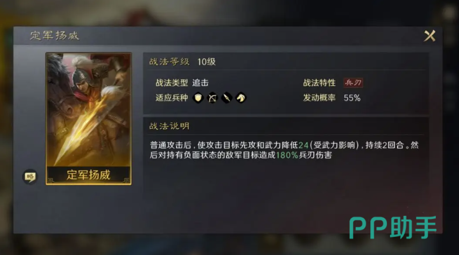Tap the 略 speech bubble icon
The image size is (459, 255).
(30, 177)
